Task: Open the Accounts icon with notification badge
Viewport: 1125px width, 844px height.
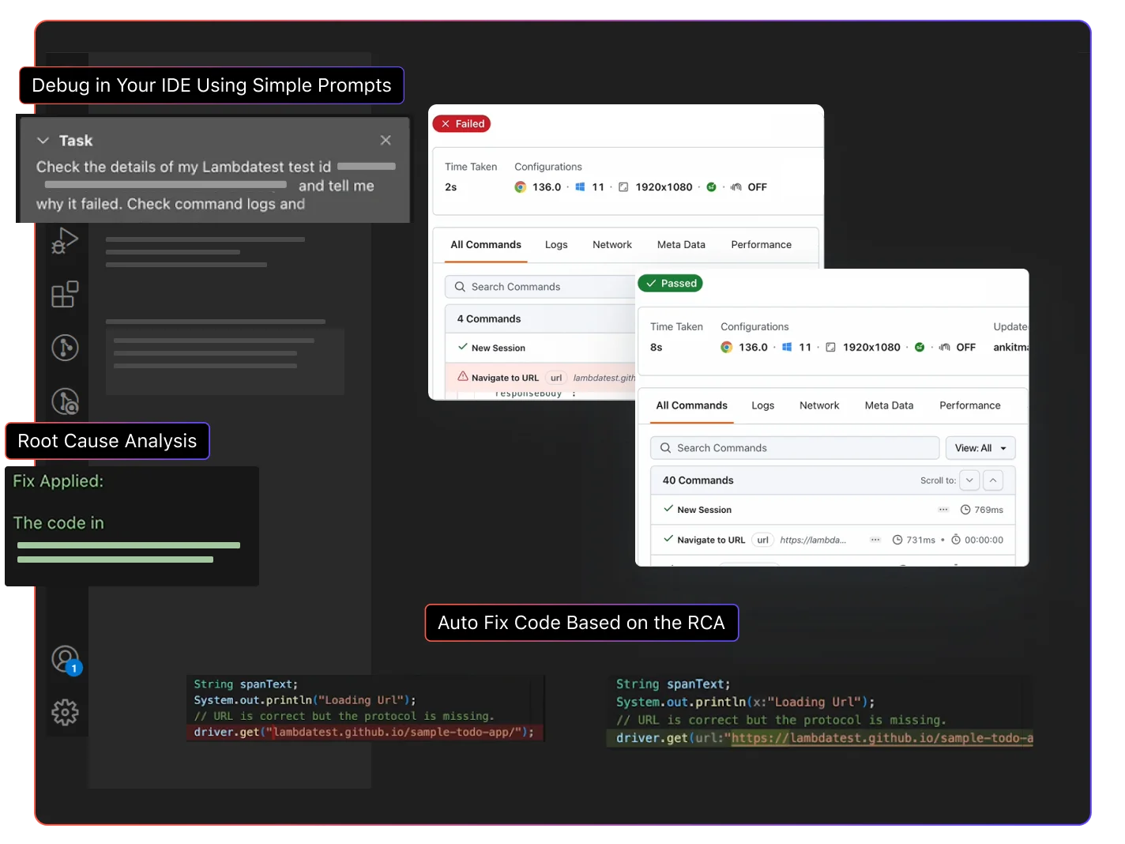Action: pos(66,660)
